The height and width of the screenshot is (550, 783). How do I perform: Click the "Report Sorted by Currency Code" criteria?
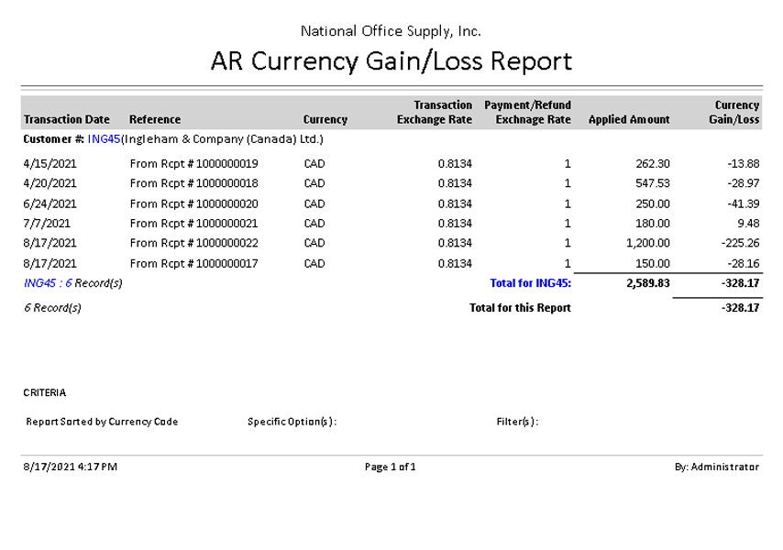click(x=102, y=422)
